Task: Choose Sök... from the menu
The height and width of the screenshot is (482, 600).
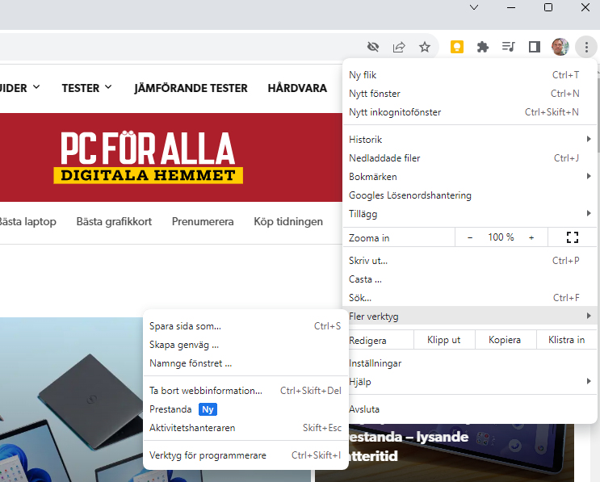Action: click(469, 298)
